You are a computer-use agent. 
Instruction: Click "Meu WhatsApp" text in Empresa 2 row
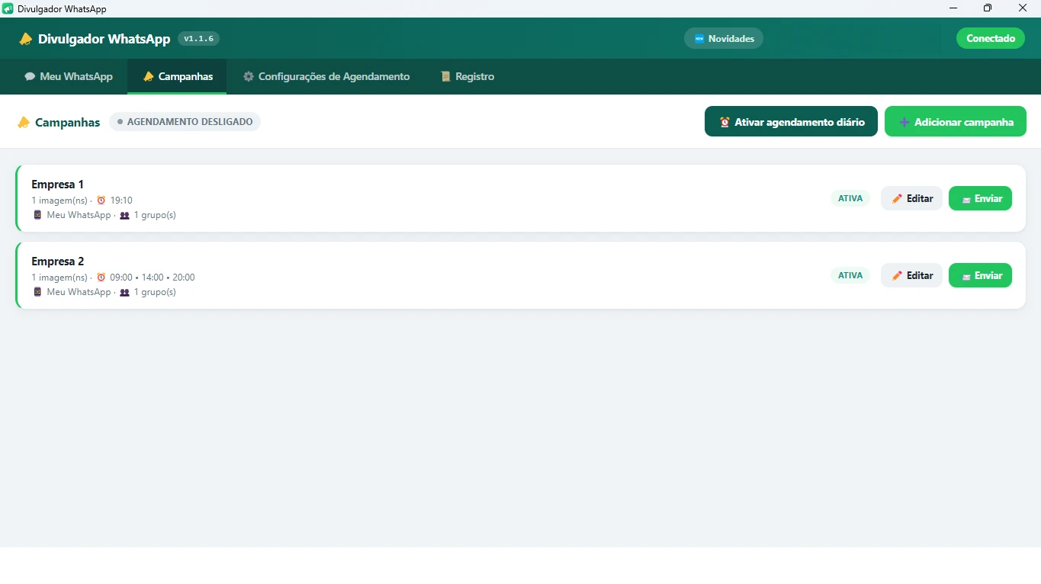pos(79,292)
